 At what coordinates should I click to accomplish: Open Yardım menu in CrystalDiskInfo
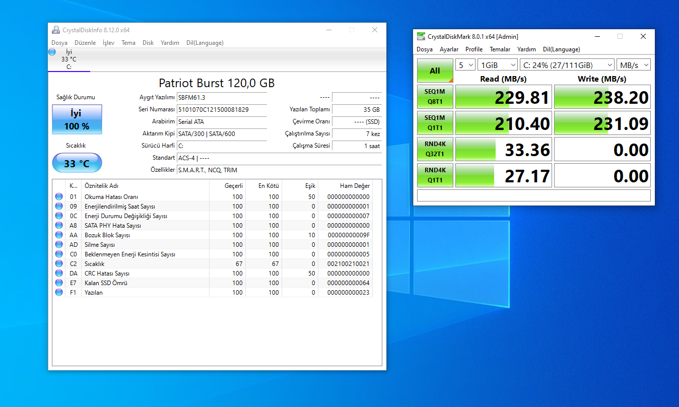(x=170, y=43)
